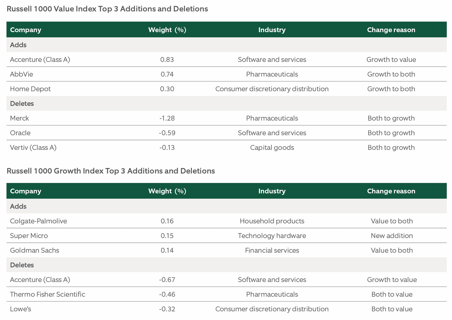The image size is (452, 320).
Task: Select the Industry header in the Growth Index table
Action: click(272, 191)
